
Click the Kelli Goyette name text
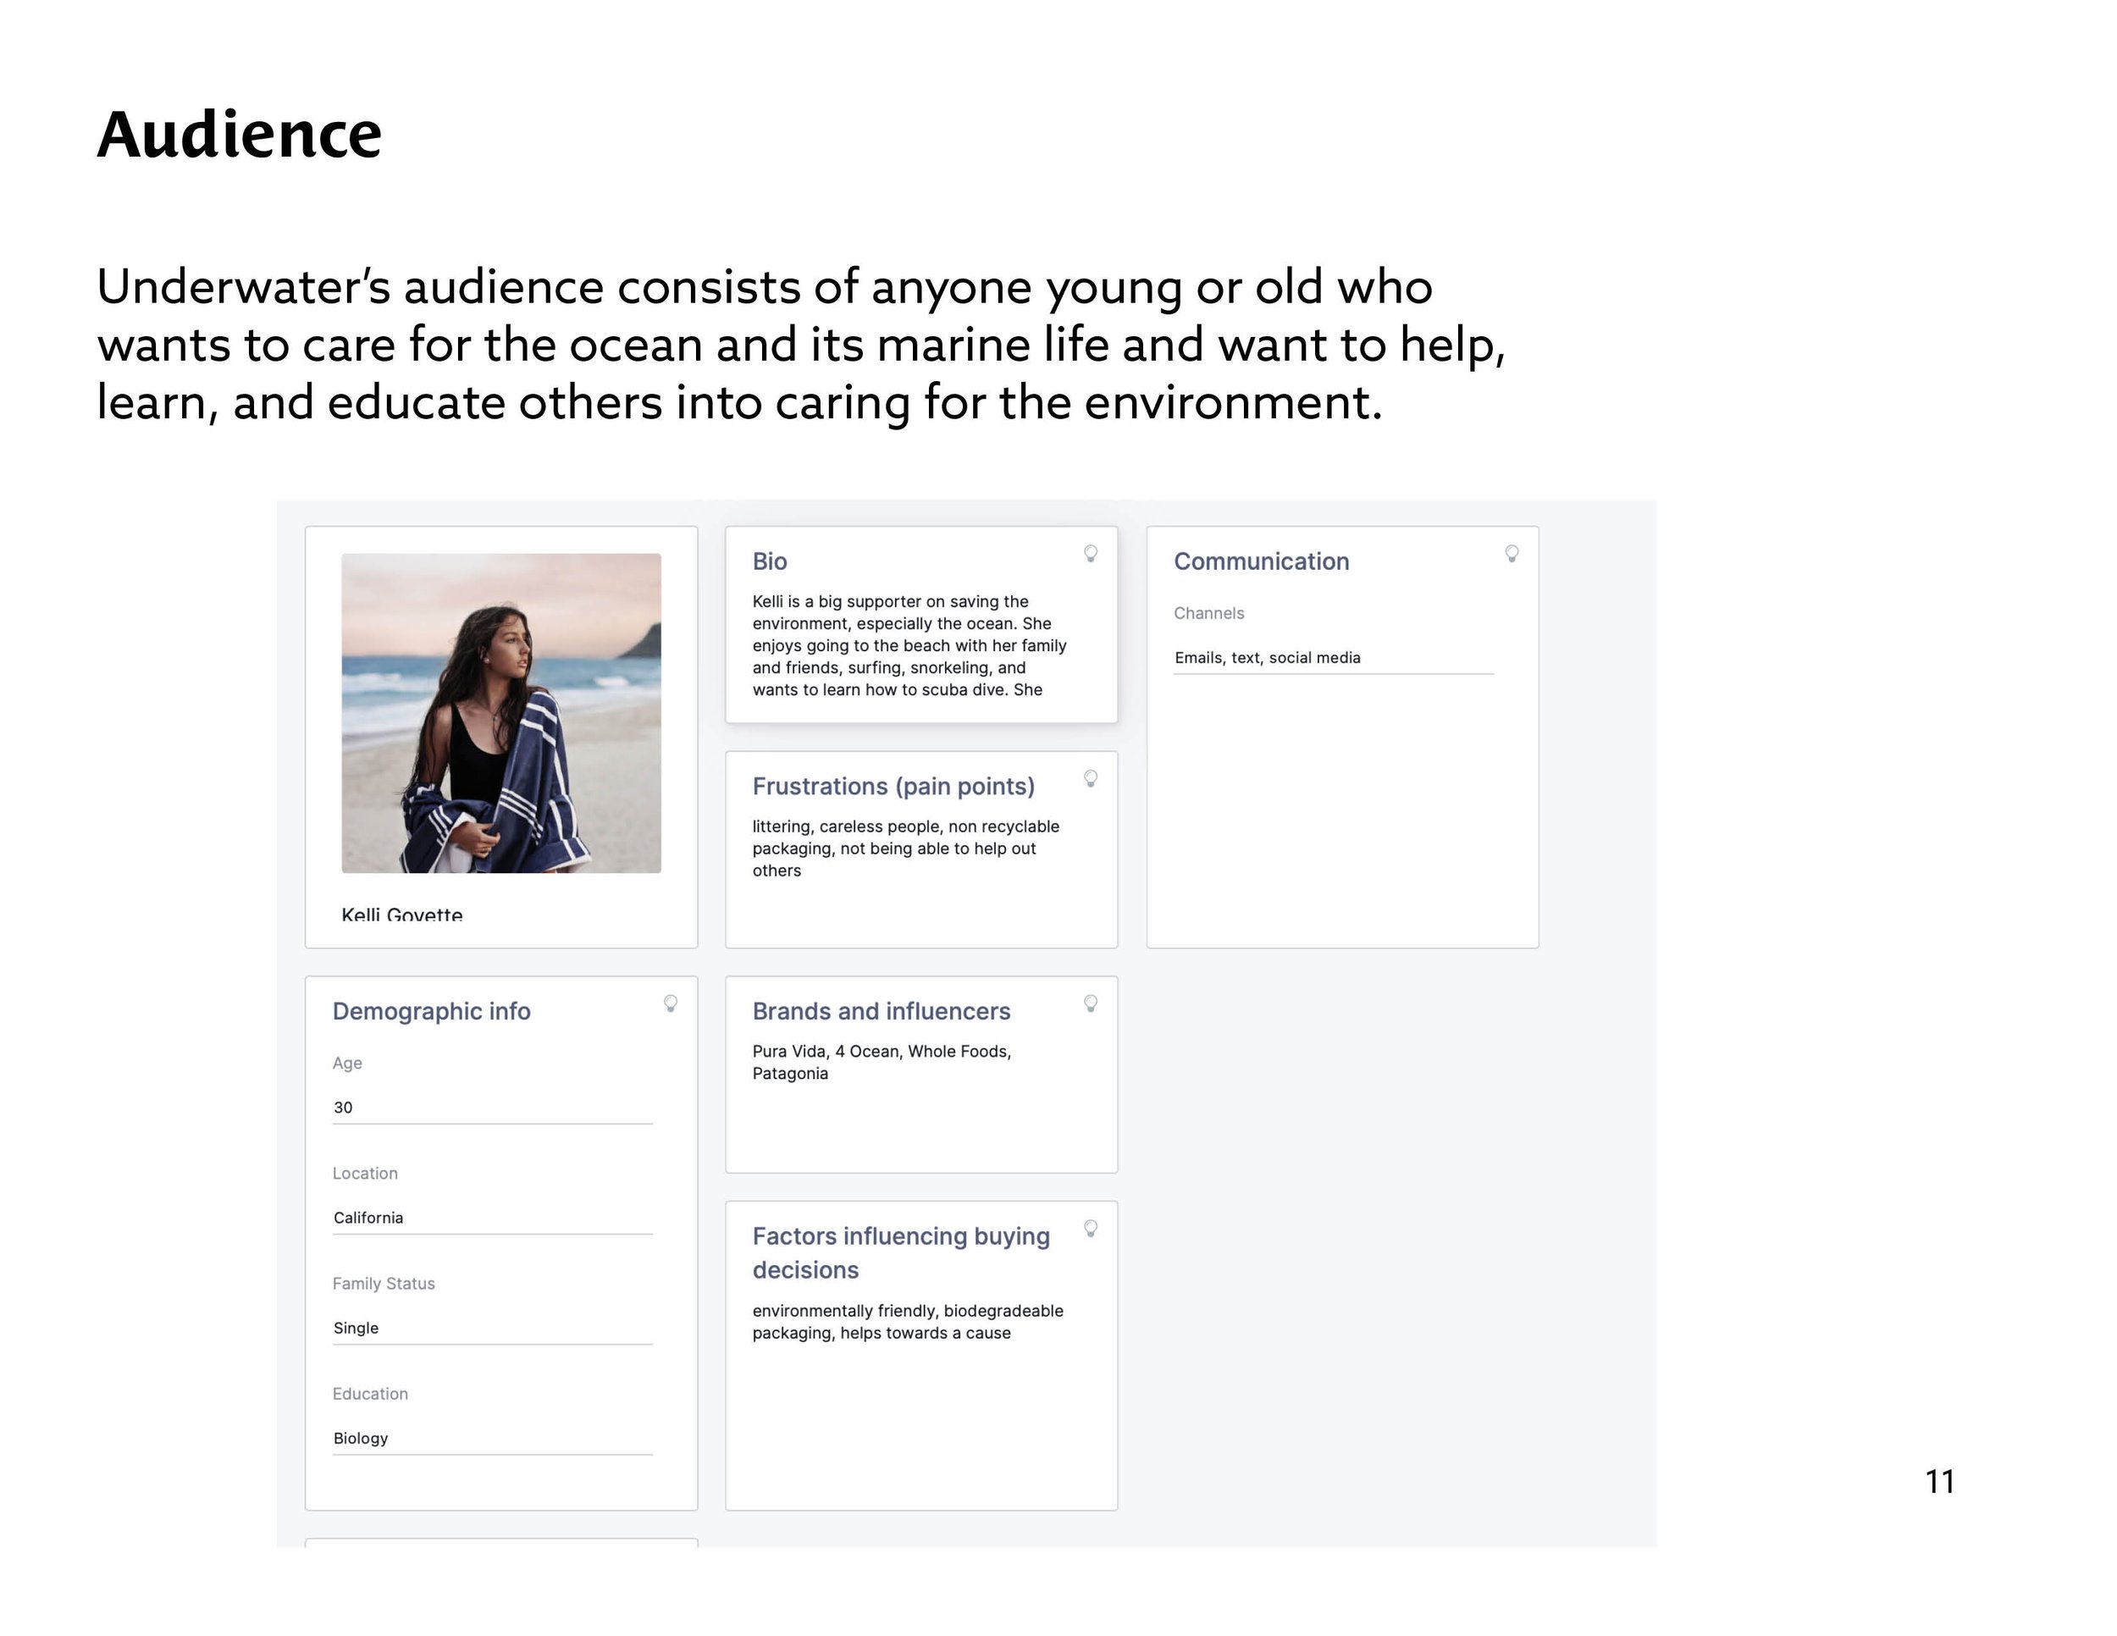402,914
